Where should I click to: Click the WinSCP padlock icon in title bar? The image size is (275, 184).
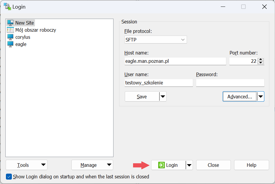(7, 7)
